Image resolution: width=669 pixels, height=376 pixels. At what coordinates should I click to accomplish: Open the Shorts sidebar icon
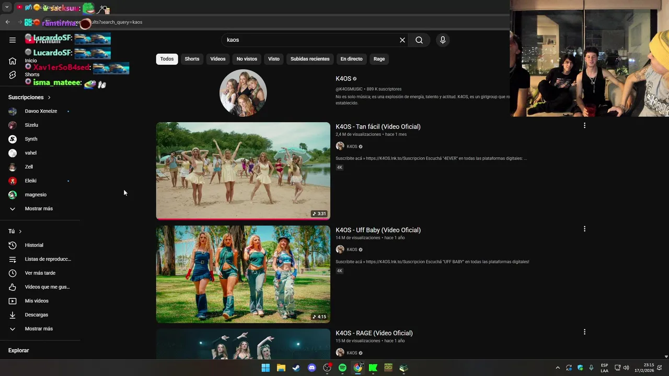point(13,75)
